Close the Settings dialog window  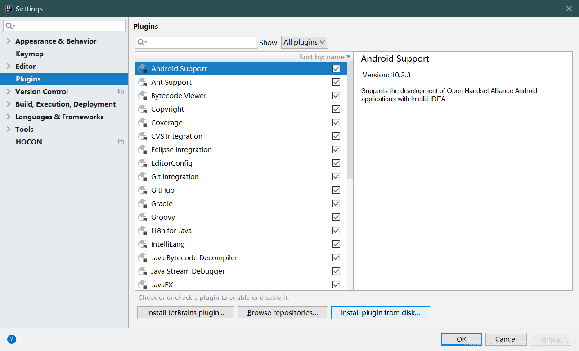point(569,9)
